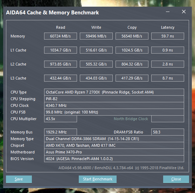Select the L3 Cache Copy value

(x=132, y=78)
